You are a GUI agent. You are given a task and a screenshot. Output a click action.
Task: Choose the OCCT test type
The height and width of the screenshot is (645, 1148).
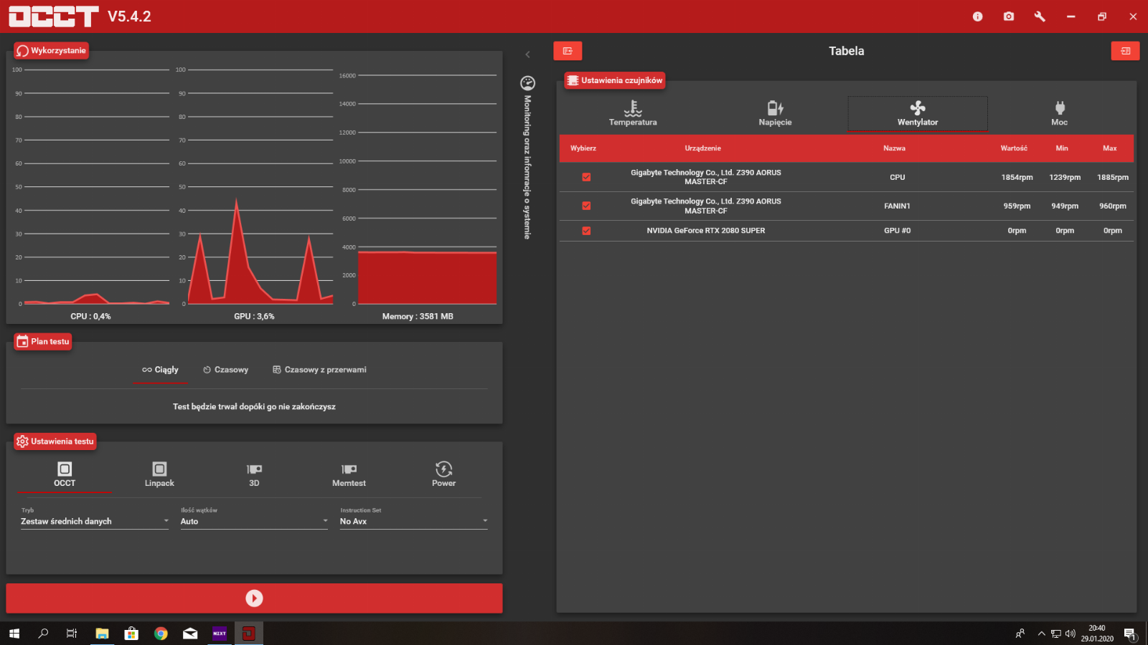point(65,474)
